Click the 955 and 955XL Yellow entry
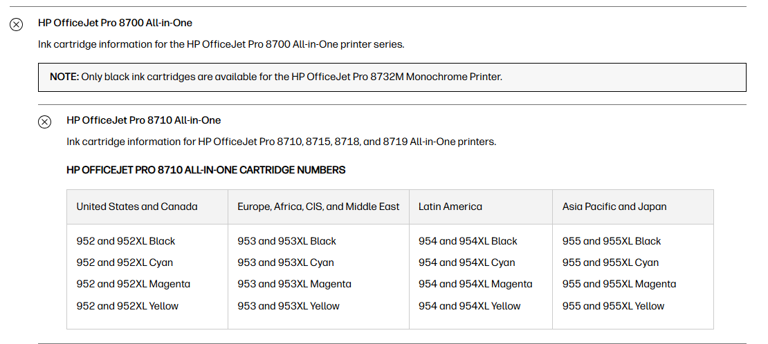This screenshot has height=344, width=768. click(613, 306)
